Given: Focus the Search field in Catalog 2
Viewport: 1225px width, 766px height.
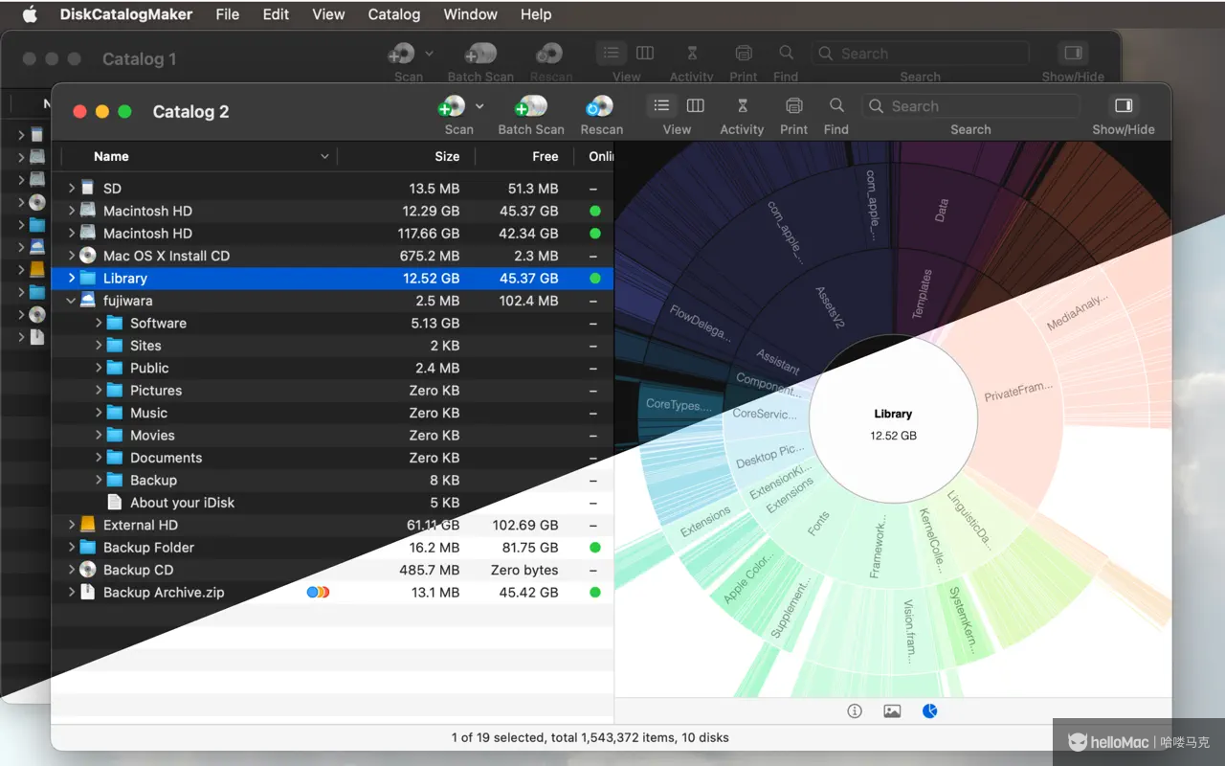Looking at the screenshot, I should point(970,106).
